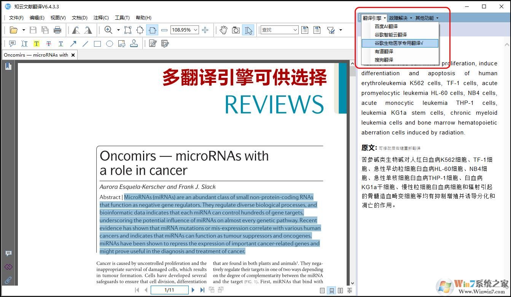Choose 有道翻译 engine

400,52
